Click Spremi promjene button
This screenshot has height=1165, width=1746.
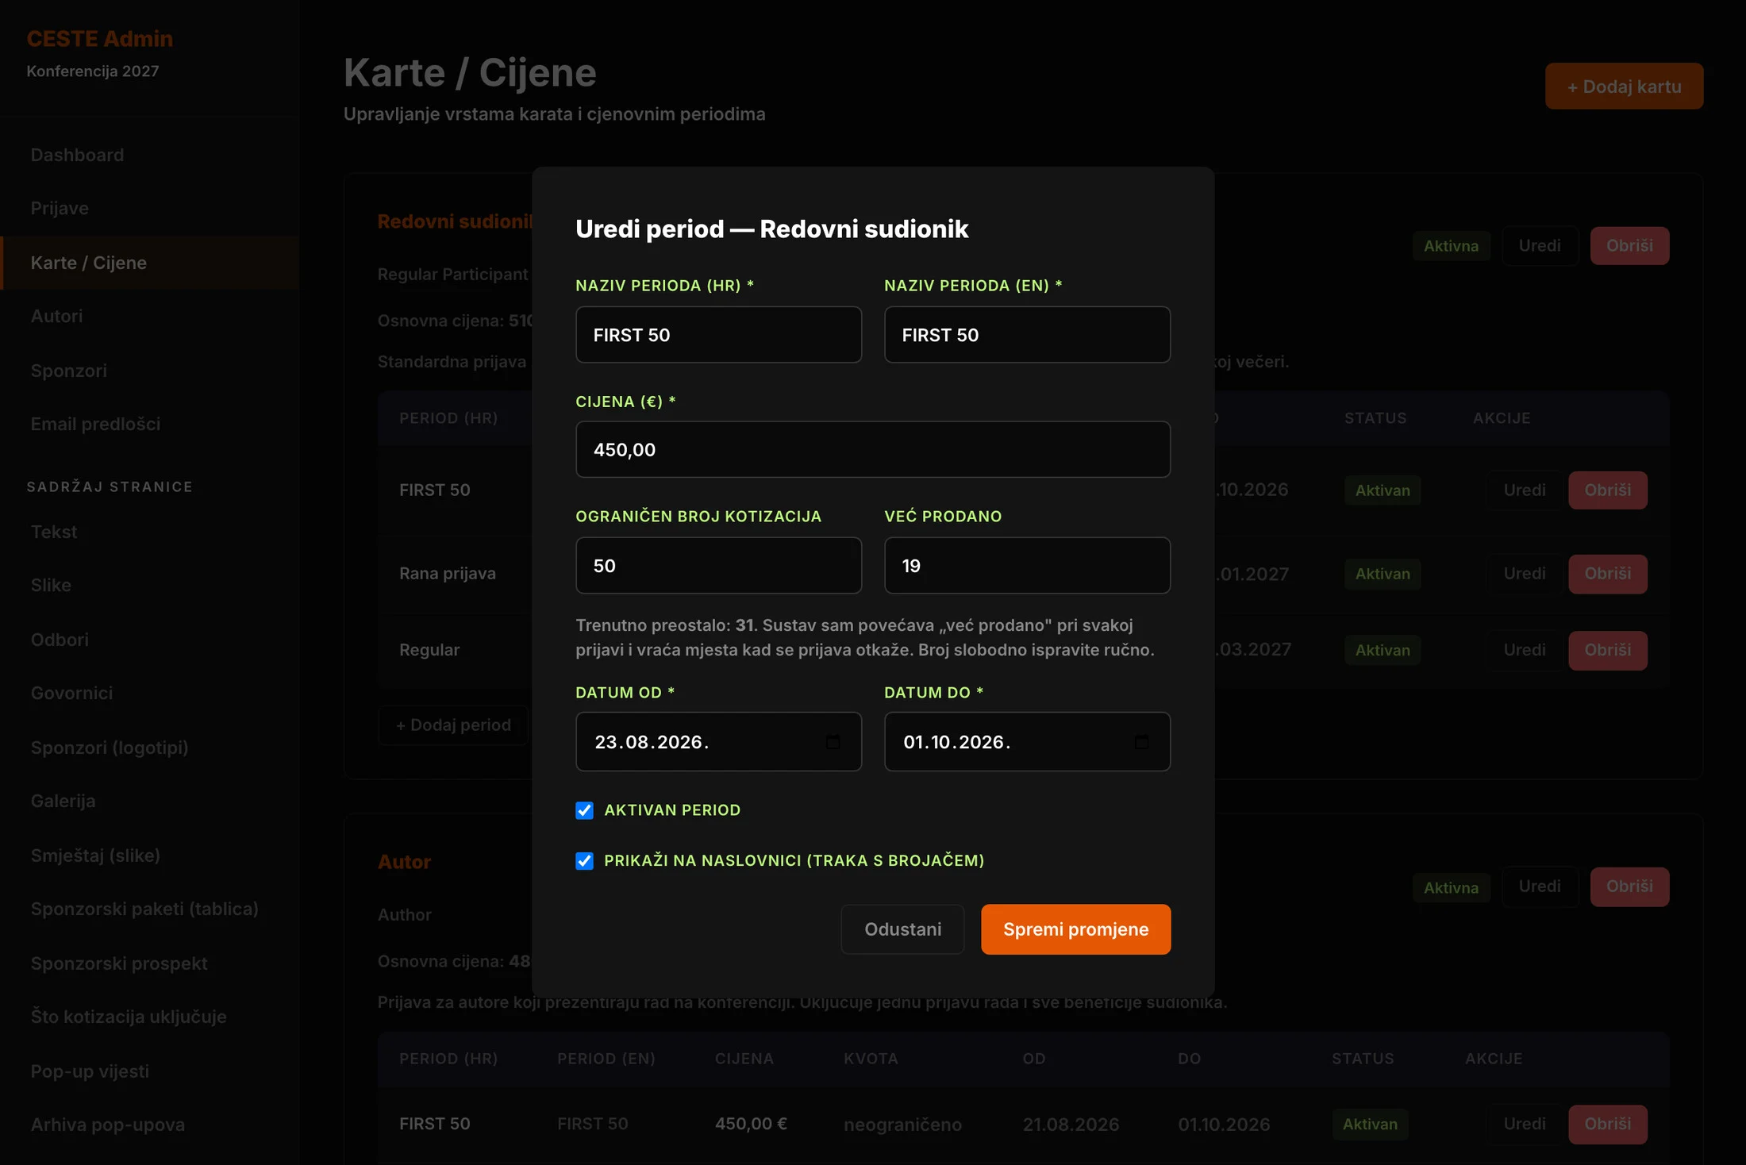click(x=1075, y=929)
